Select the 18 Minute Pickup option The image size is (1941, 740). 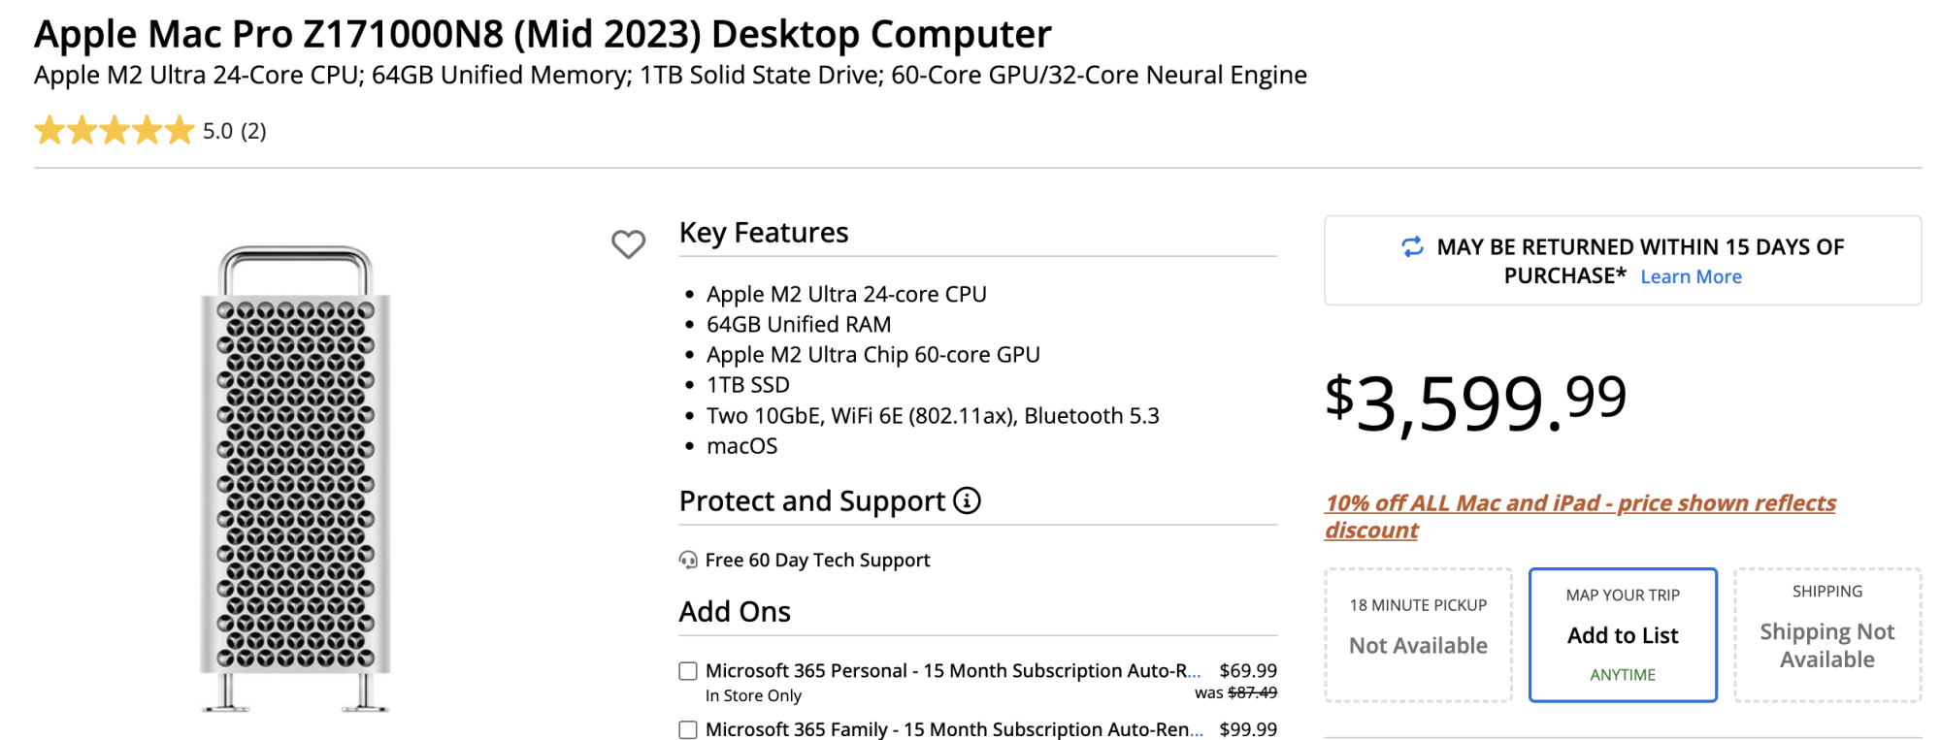click(1418, 634)
